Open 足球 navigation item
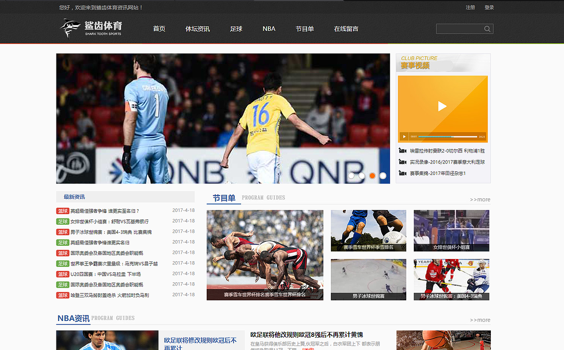This screenshot has height=350, width=564. [236, 29]
